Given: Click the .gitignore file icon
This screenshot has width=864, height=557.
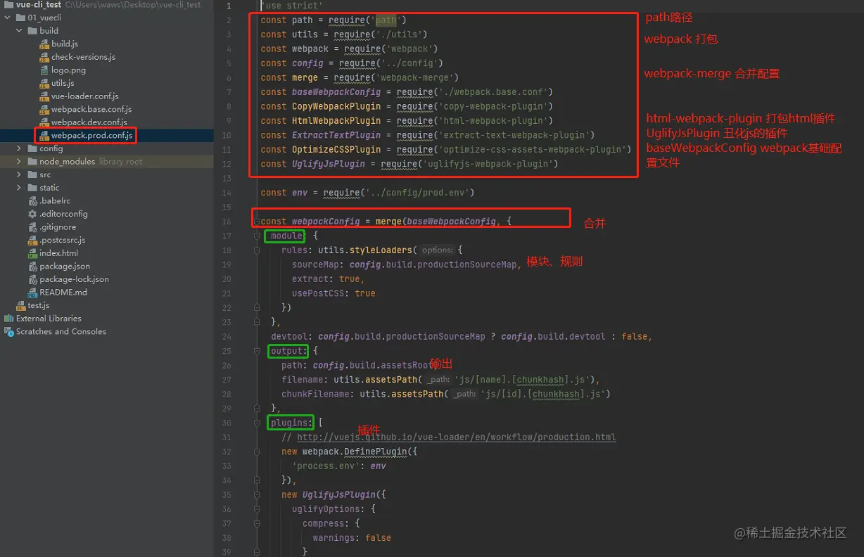Looking at the screenshot, I should (x=32, y=227).
